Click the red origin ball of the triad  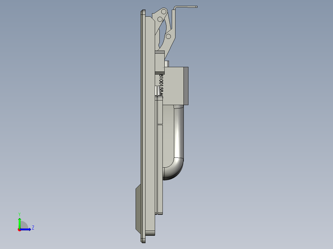click(x=19, y=230)
